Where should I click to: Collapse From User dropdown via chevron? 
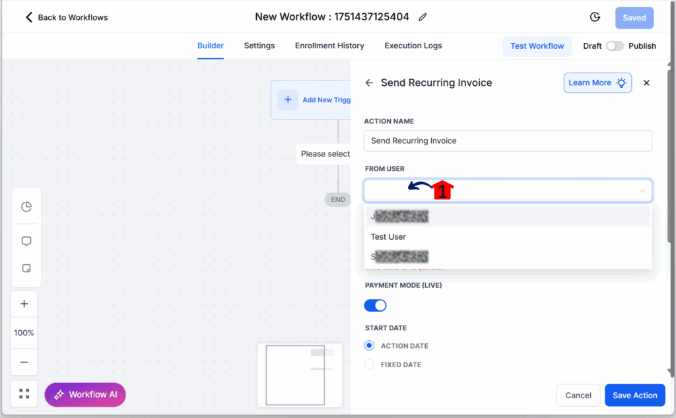coord(642,191)
